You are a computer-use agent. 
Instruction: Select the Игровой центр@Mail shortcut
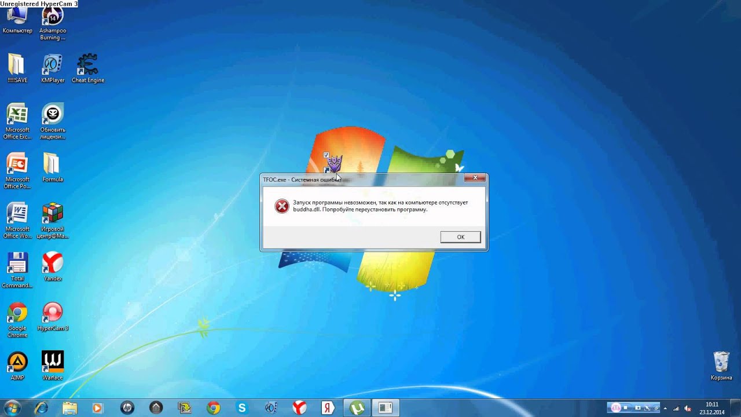(x=53, y=221)
